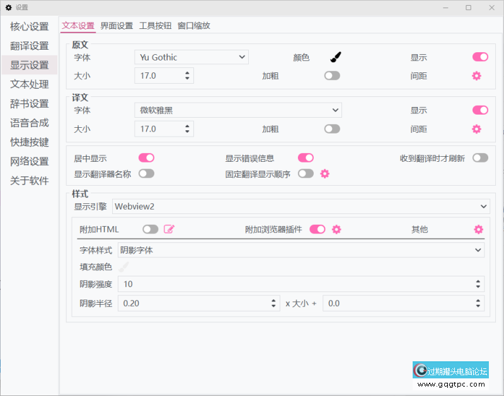Image resolution: width=504 pixels, height=396 pixels.
Task: Click the 原文 color paintbrush icon
Action: pos(336,57)
